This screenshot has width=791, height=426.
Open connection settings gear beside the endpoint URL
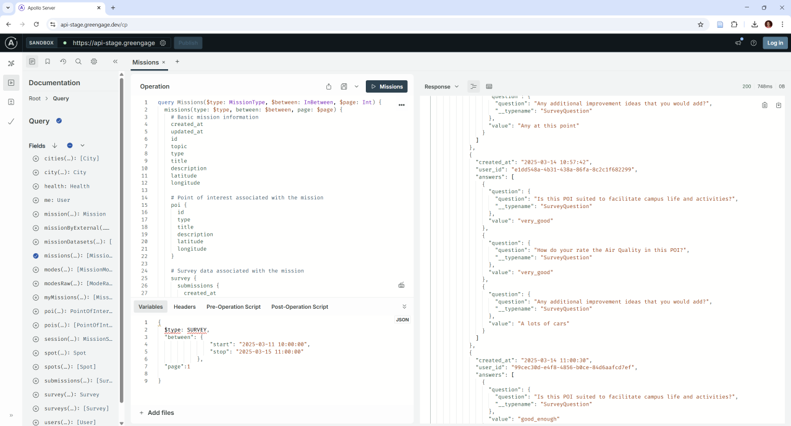tap(163, 43)
